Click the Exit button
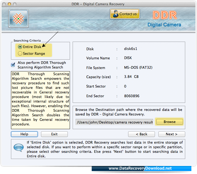Image resolution: width=197 pixels, height=174 pixels. point(54,134)
